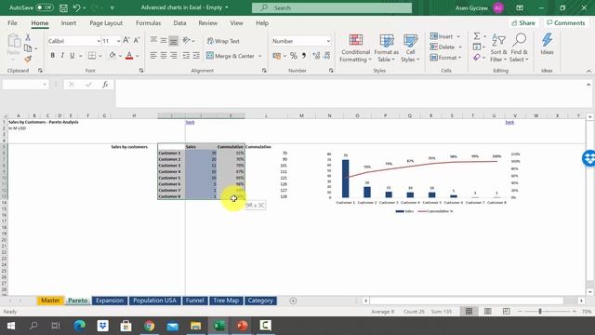Adjust the zoom slider in status bar
The width and height of the screenshot is (595, 335).
tap(540, 312)
